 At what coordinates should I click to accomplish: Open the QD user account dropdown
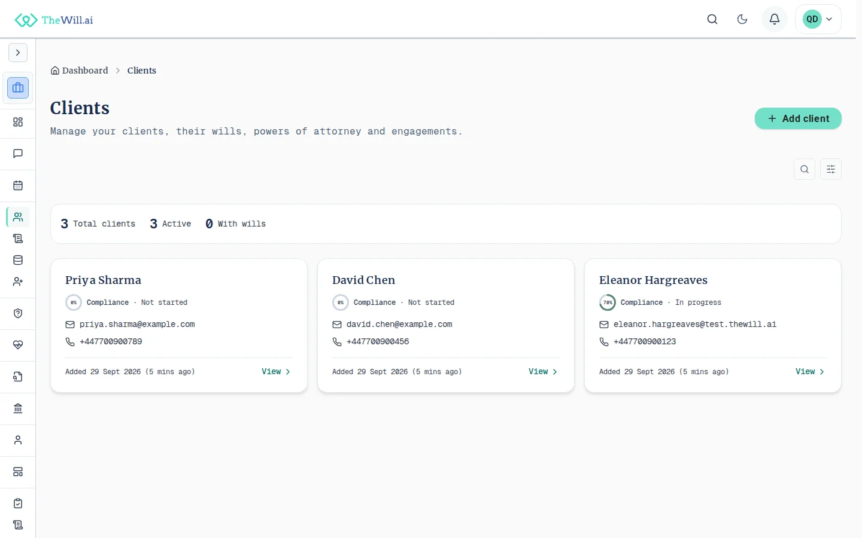click(x=818, y=19)
